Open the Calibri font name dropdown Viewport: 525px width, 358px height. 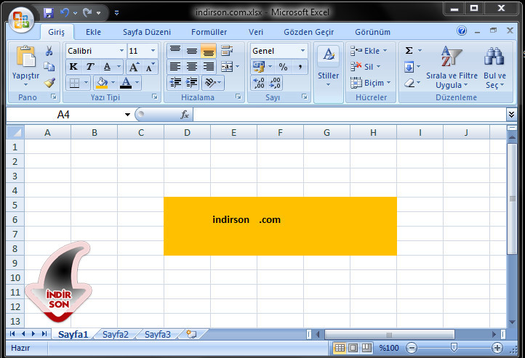[x=121, y=51]
